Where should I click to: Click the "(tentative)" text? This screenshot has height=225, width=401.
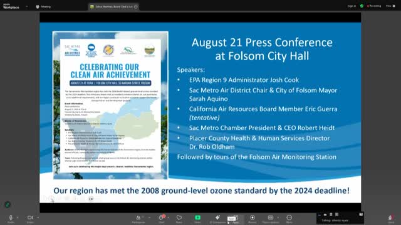204,117
